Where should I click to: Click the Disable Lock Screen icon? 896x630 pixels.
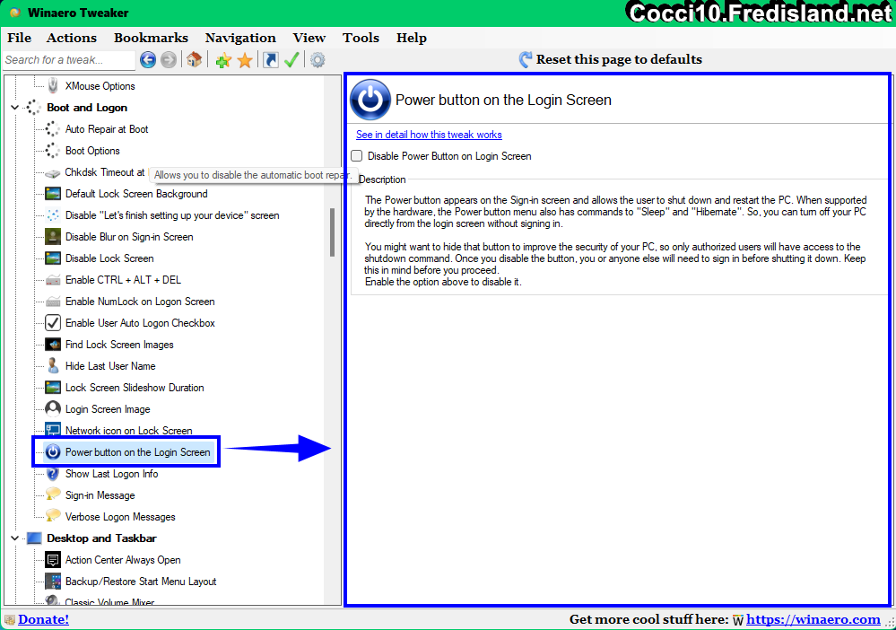(x=53, y=258)
